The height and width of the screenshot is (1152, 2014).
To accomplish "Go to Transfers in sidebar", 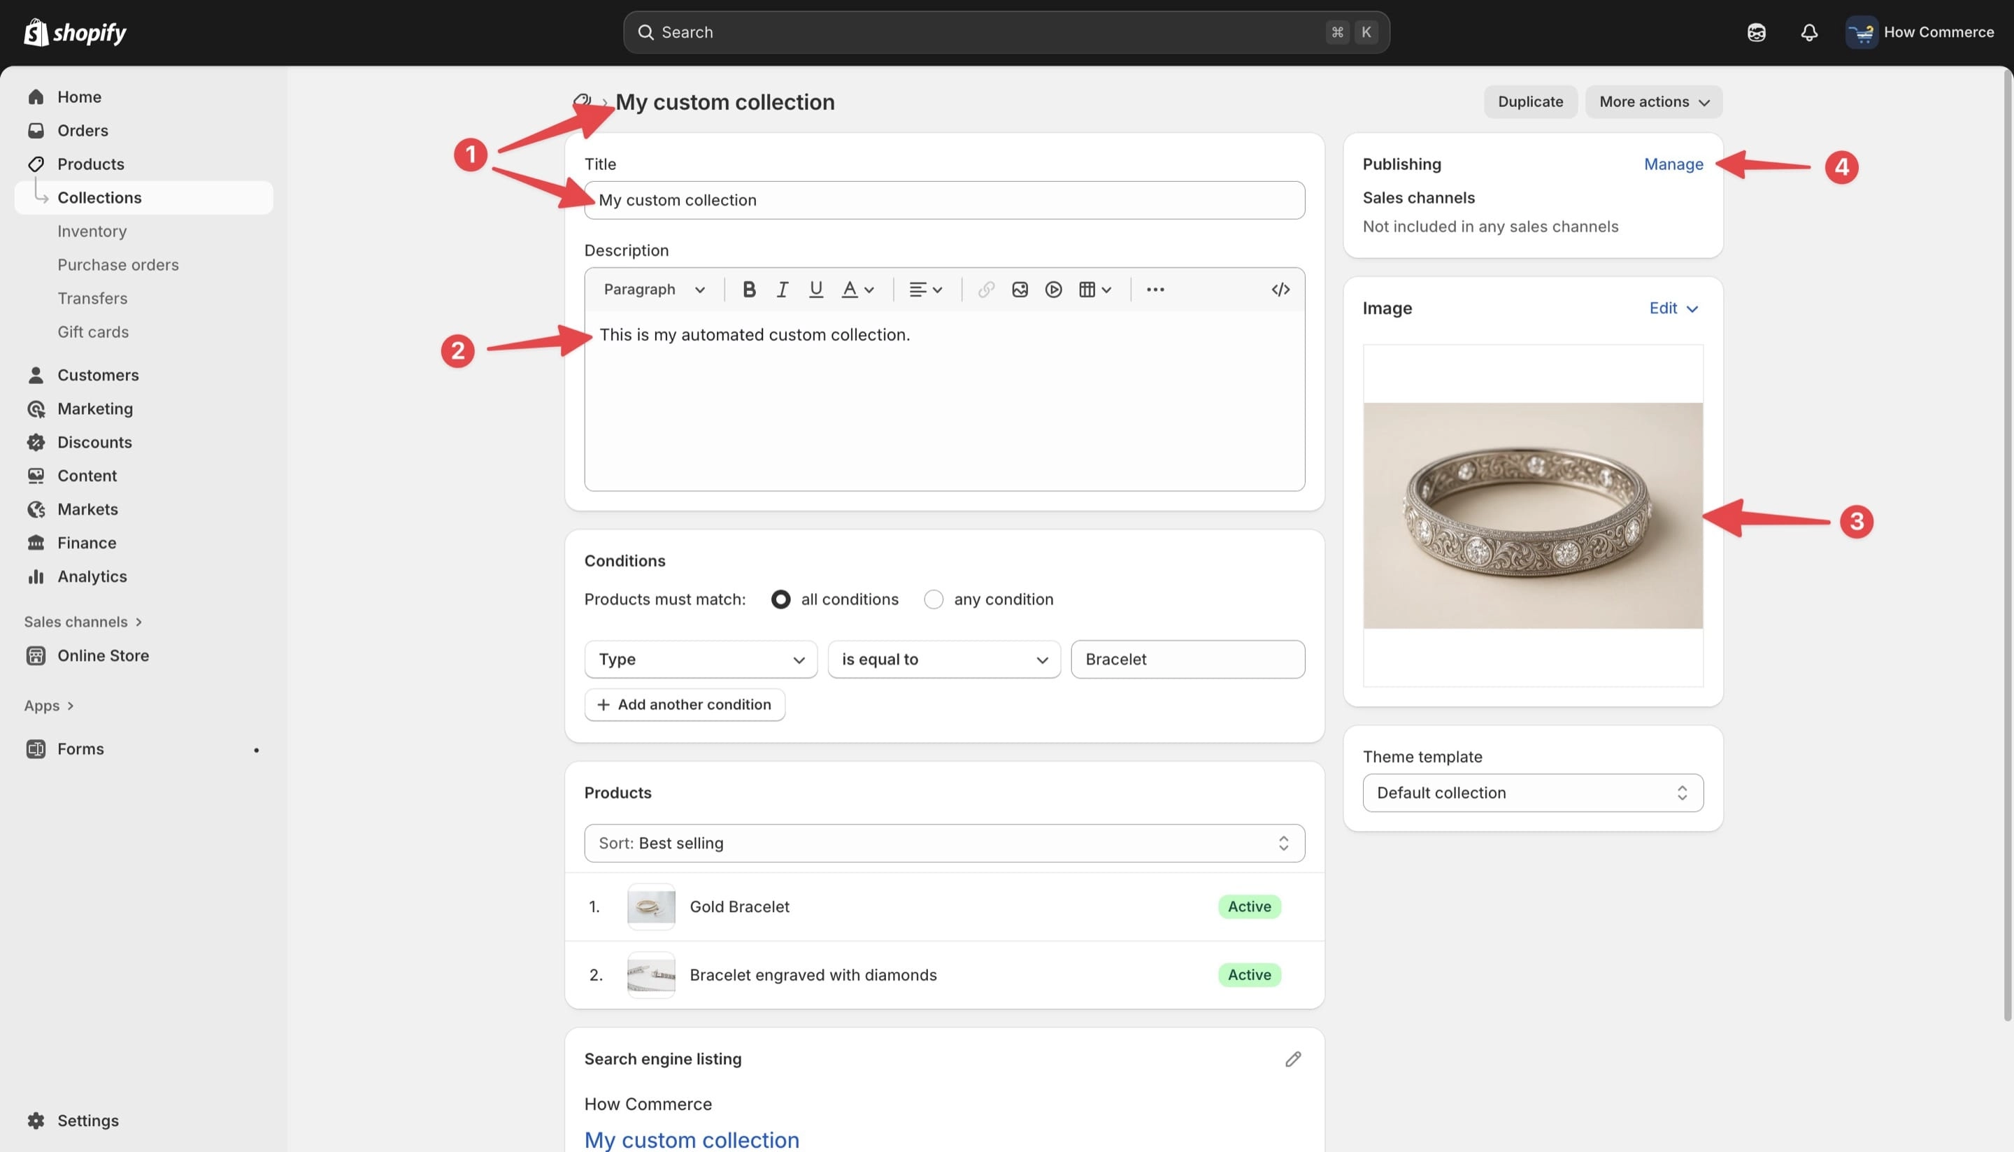I will click(92, 298).
